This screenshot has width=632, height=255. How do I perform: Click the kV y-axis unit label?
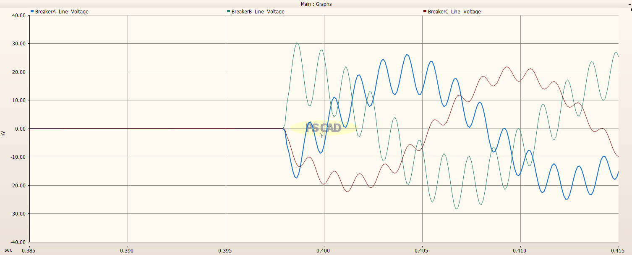[x=3, y=133]
